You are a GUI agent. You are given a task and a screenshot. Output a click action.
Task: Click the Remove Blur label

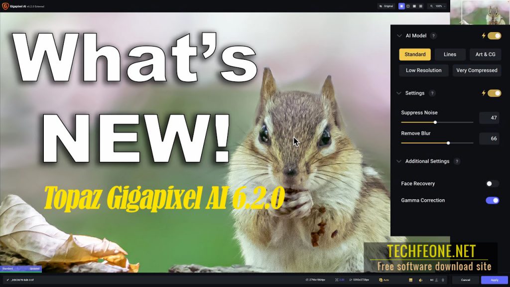pos(416,134)
